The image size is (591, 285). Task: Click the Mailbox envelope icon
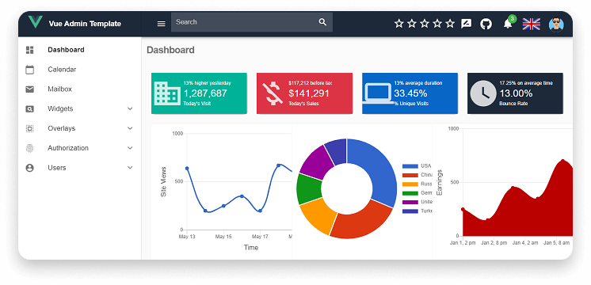point(30,89)
